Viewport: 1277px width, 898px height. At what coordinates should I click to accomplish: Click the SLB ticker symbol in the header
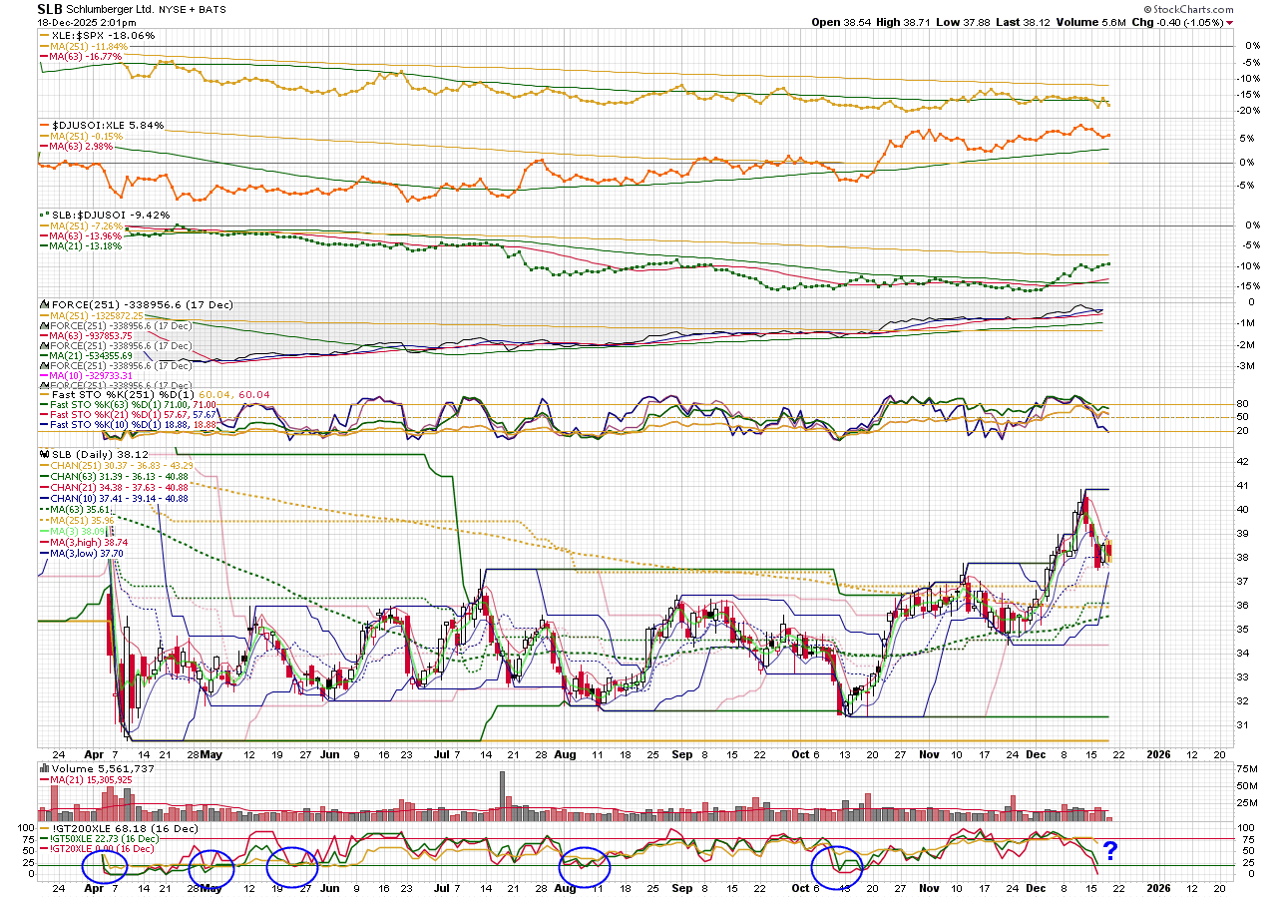coord(50,8)
